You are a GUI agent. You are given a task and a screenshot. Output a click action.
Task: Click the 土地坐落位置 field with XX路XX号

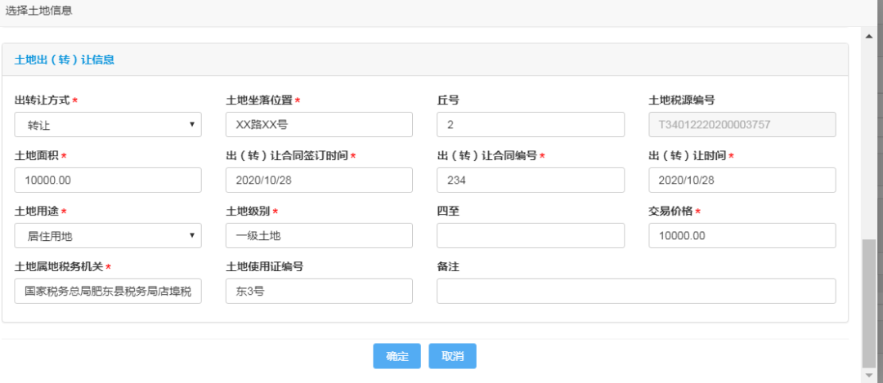[319, 125]
